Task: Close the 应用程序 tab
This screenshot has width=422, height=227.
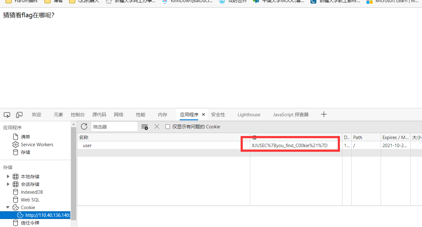Action: (203, 114)
